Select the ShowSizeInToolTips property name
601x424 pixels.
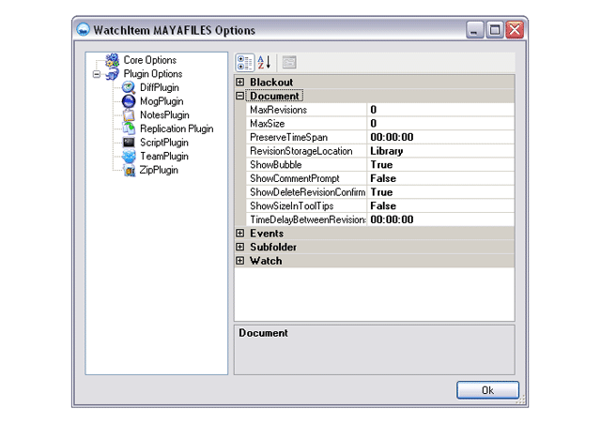click(x=292, y=206)
